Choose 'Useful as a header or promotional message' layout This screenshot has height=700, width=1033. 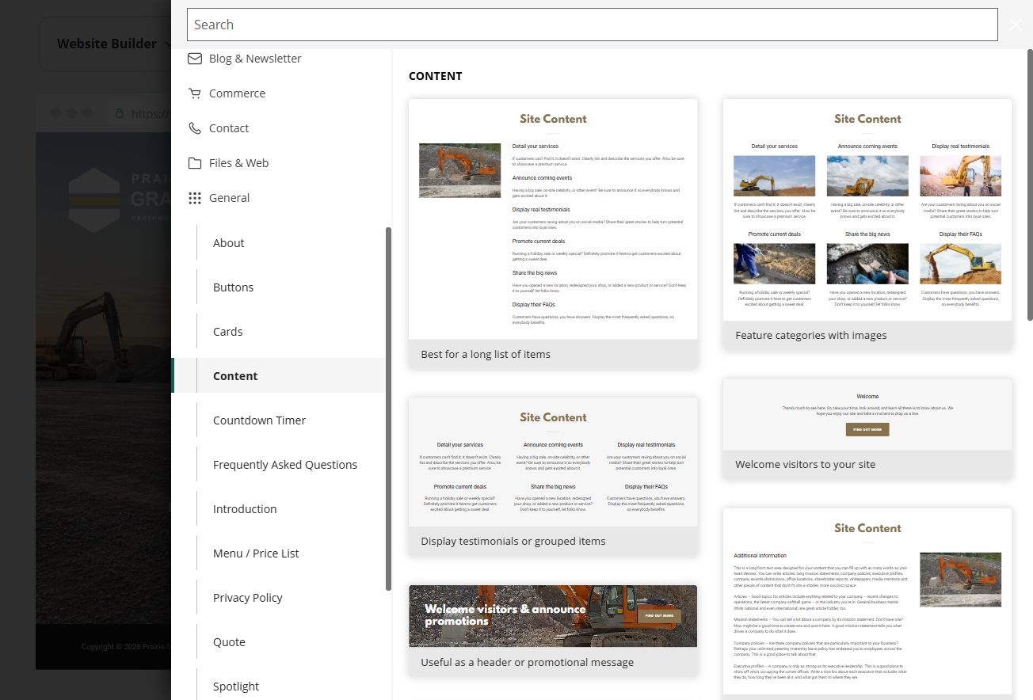pos(553,630)
